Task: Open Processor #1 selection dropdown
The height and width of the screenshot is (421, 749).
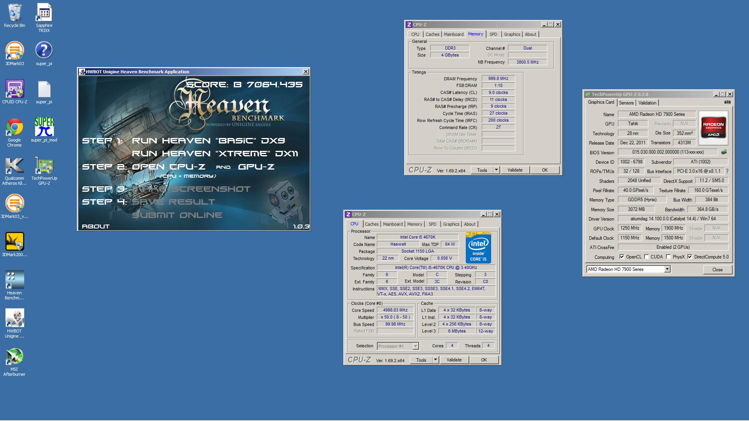Action: 398,346
